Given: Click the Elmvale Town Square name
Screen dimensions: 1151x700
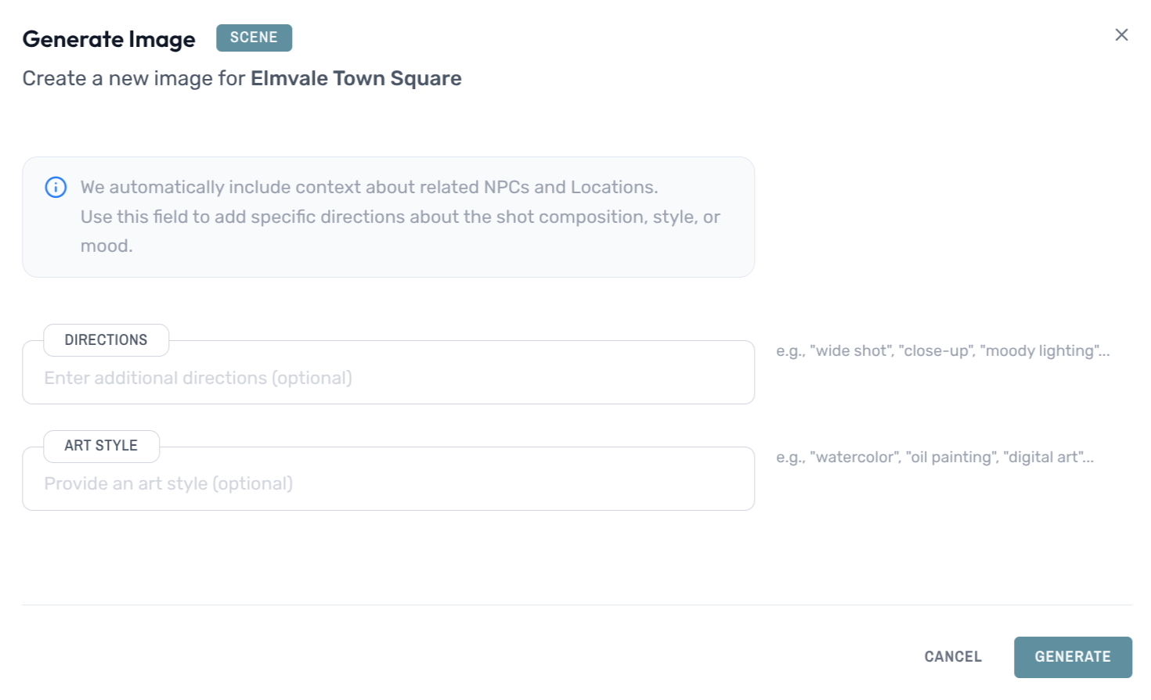Looking at the screenshot, I should pyautogui.click(x=355, y=78).
